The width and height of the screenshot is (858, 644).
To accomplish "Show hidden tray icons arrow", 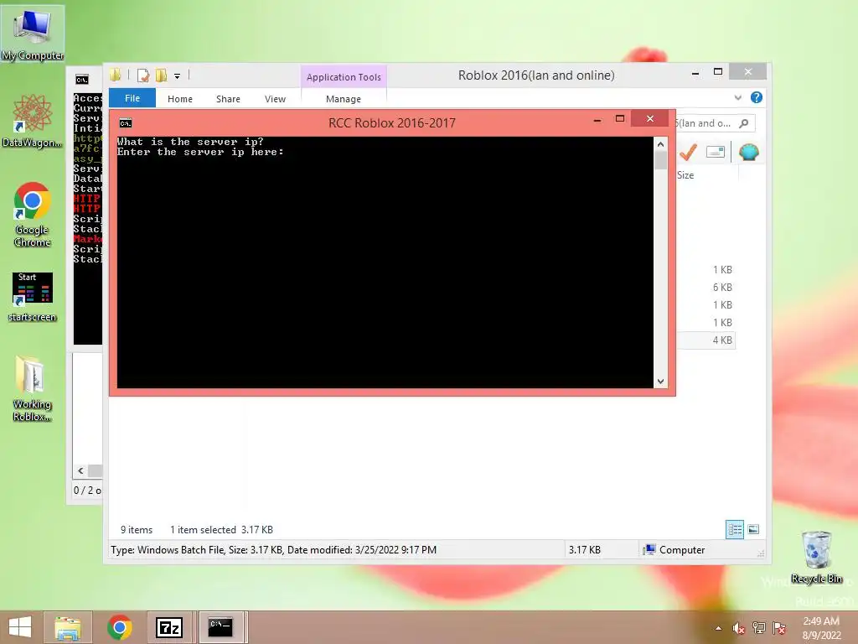I will coord(718,628).
